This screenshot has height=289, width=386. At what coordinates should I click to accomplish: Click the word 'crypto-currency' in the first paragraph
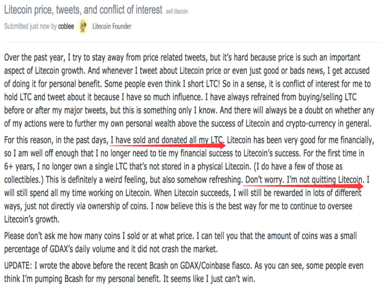(310, 124)
